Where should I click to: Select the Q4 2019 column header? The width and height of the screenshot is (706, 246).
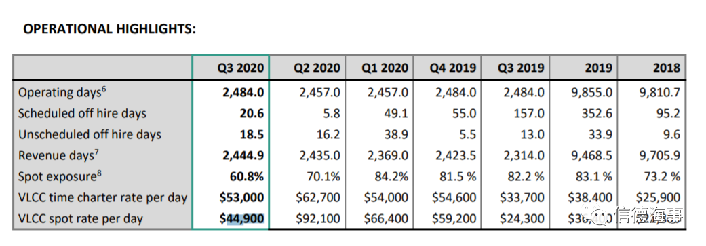pos(452,68)
